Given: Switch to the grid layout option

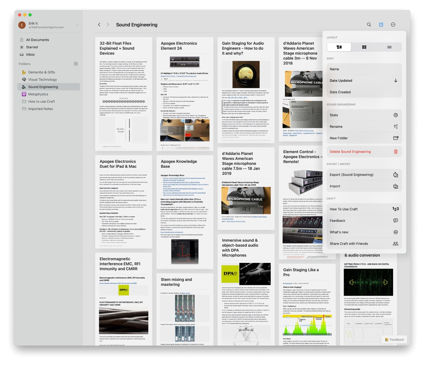Looking at the screenshot, I should pos(364,47).
